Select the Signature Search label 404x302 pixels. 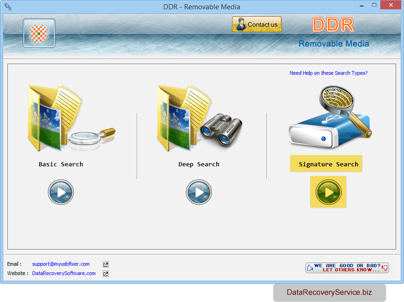tap(329, 164)
